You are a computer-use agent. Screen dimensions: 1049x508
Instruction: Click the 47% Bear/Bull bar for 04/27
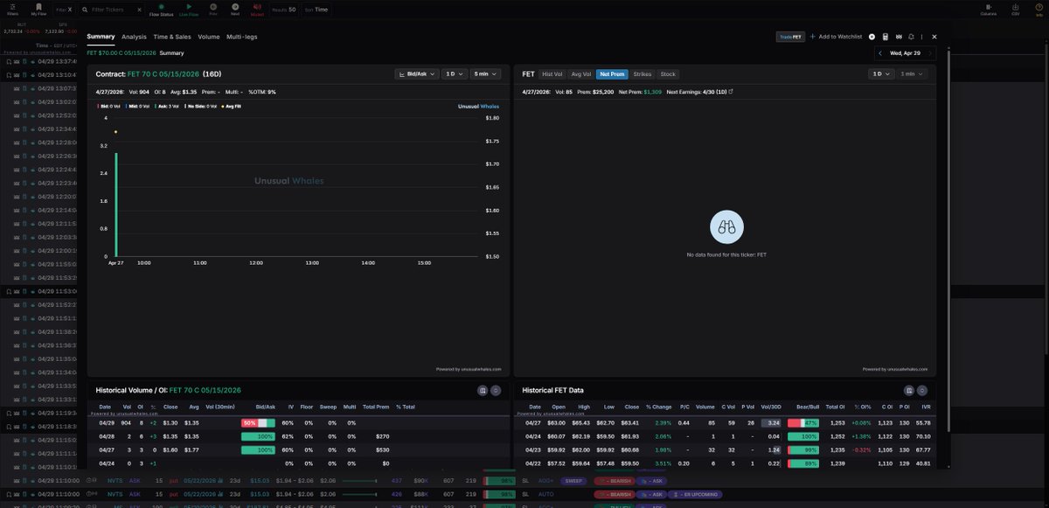tap(803, 422)
